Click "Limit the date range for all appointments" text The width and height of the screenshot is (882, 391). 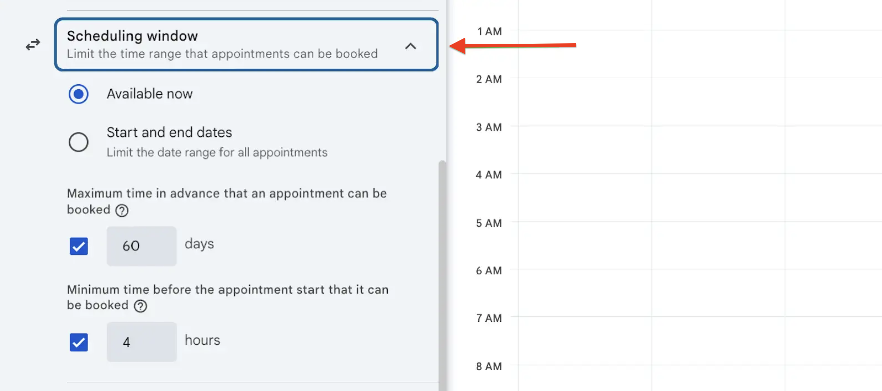[x=217, y=153]
